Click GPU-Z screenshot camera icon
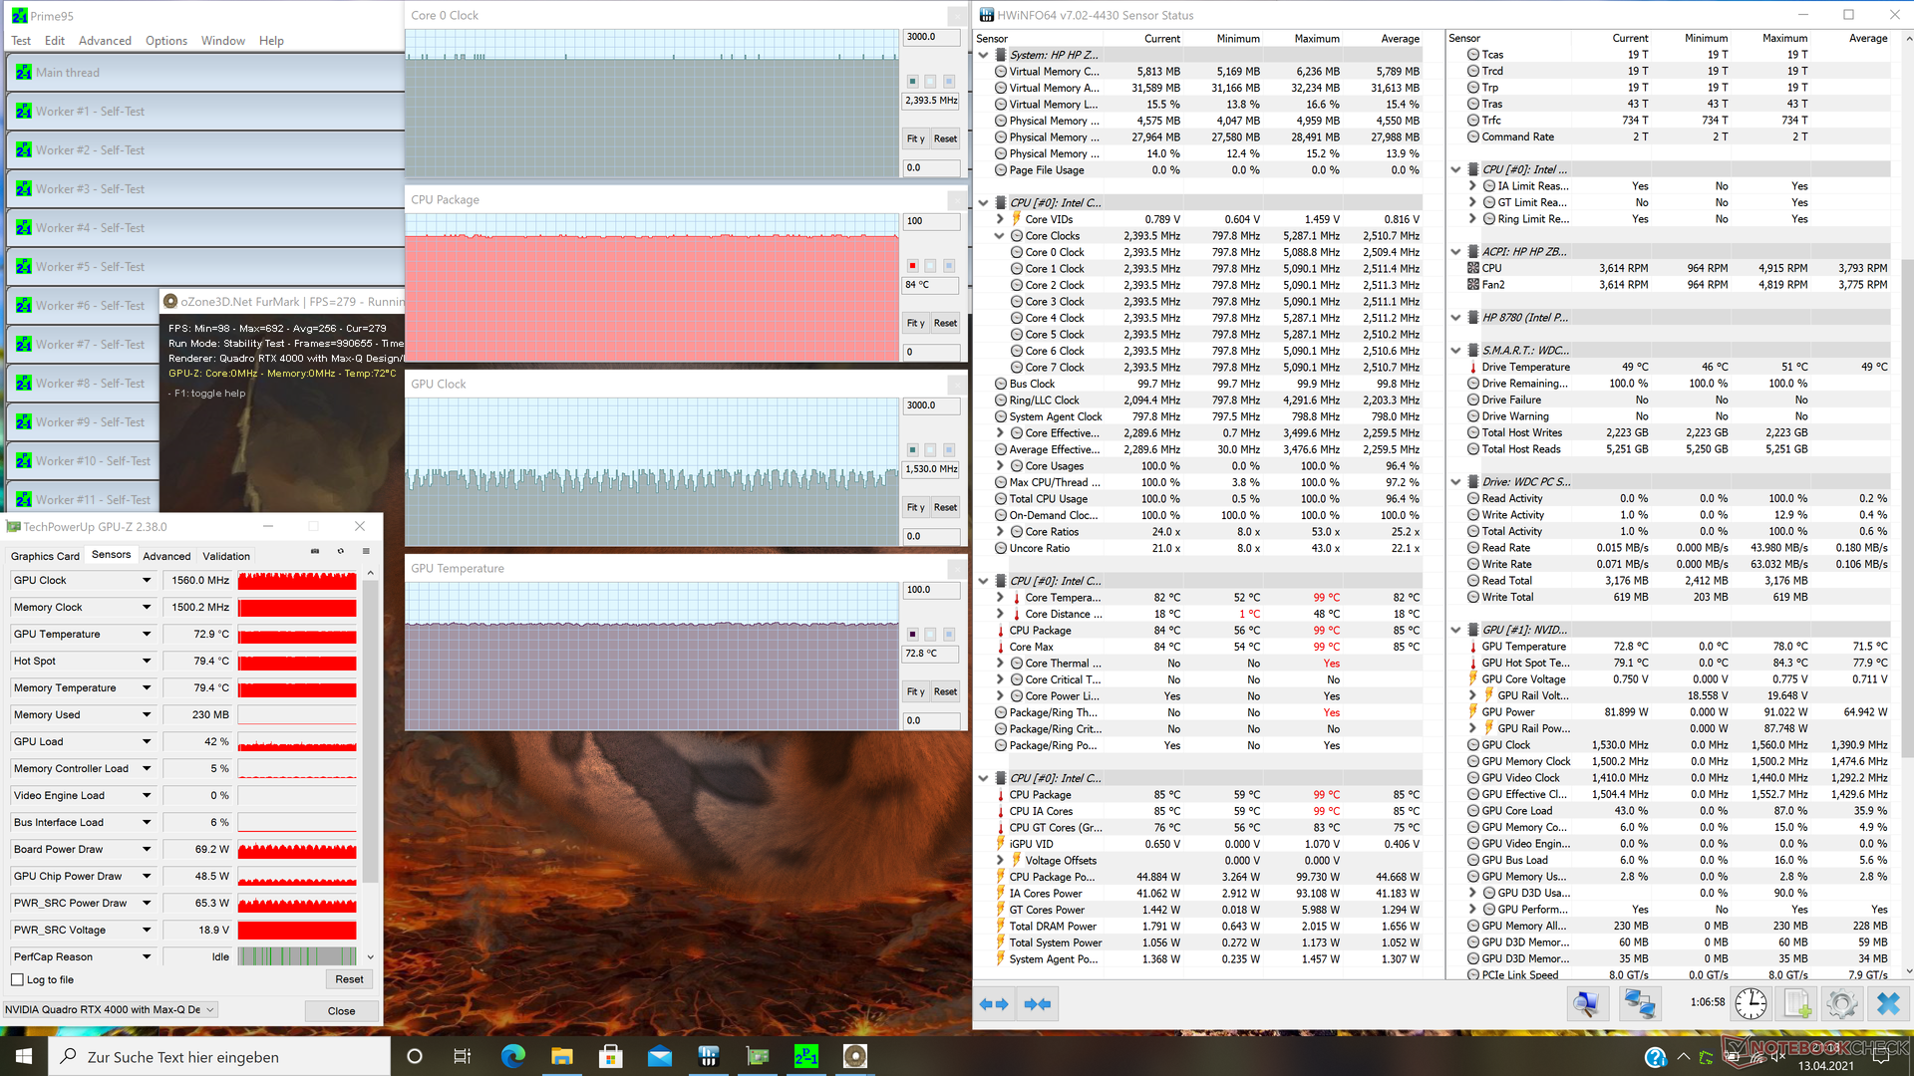Image resolution: width=1914 pixels, height=1076 pixels. [x=315, y=551]
